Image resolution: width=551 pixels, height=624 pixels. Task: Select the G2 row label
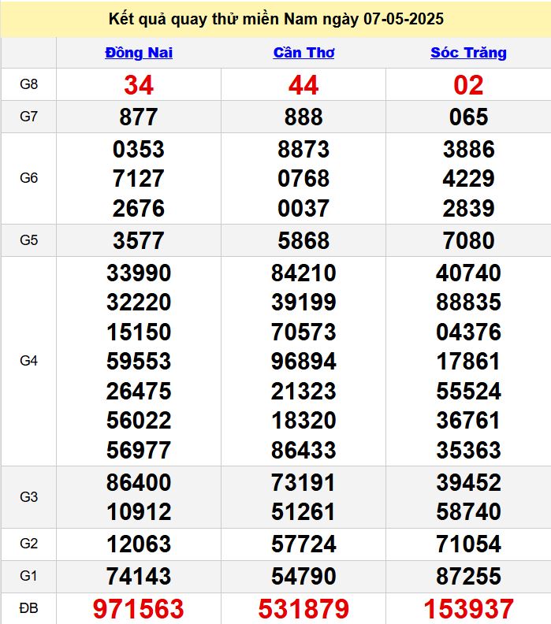[x=28, y=544]
